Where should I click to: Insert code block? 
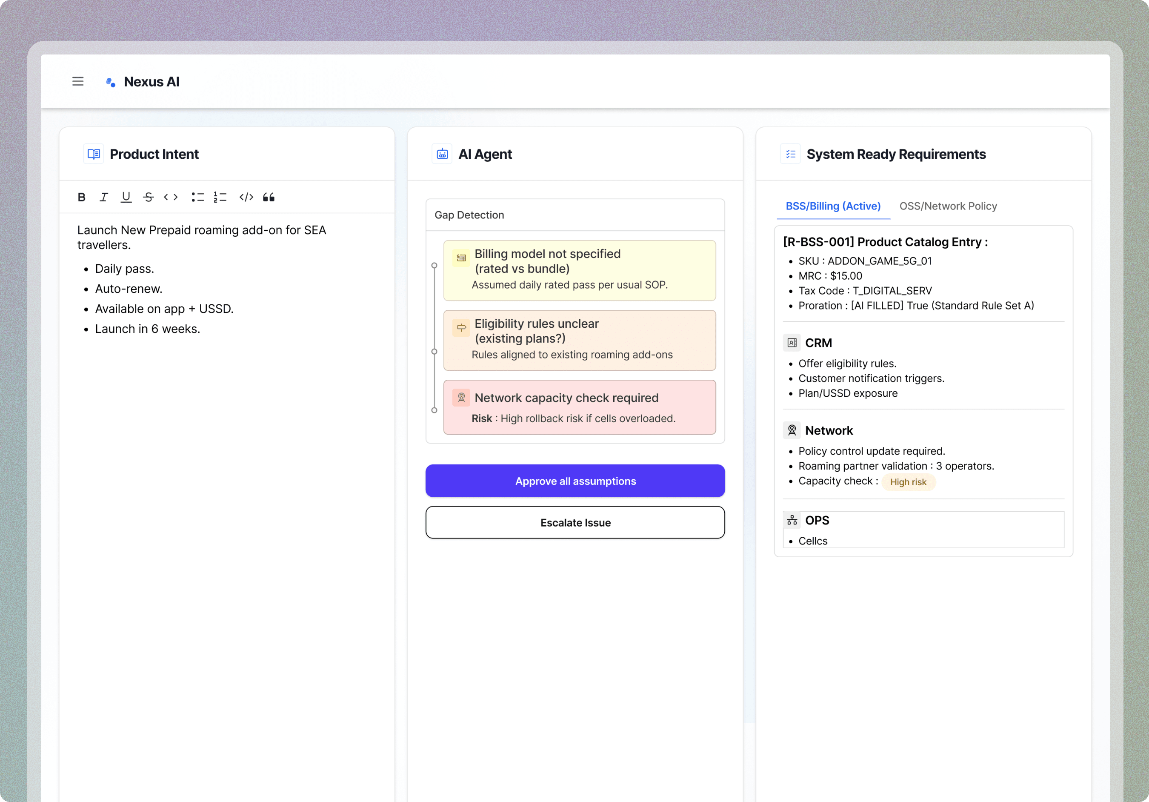click(246, 197)
